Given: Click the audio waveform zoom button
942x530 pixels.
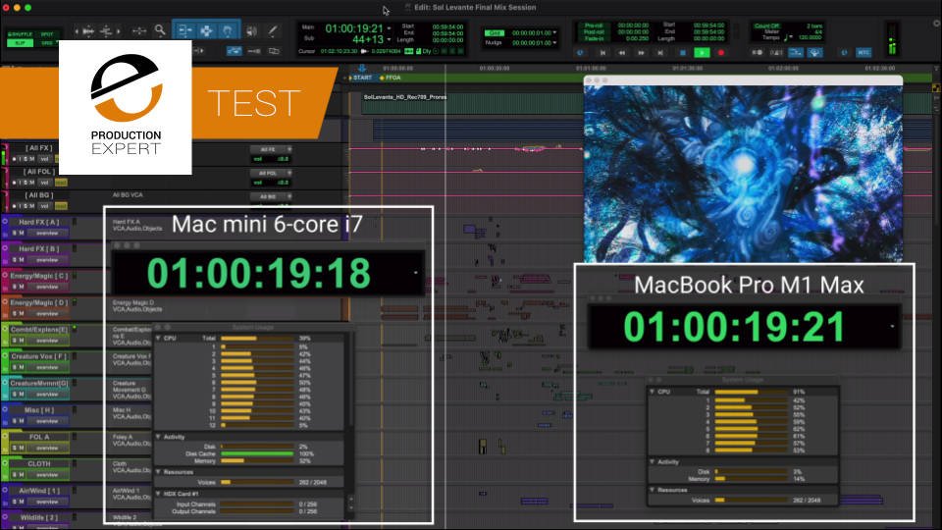Looking at the screenshot, I should click(x=88, y=30).
